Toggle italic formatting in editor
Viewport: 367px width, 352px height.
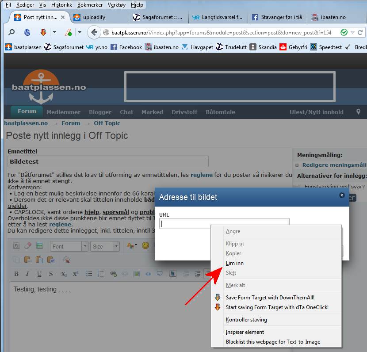tap(27, 274)
